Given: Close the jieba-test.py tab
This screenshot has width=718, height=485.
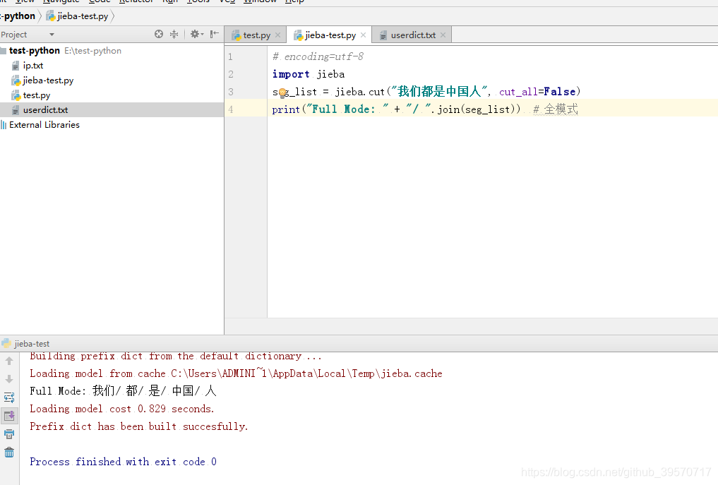Looking at the screenshot, I should 363,35.
